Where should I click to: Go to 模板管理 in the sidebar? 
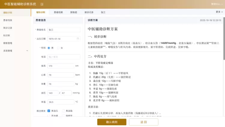pyautogui.click(x=8, y=43)
